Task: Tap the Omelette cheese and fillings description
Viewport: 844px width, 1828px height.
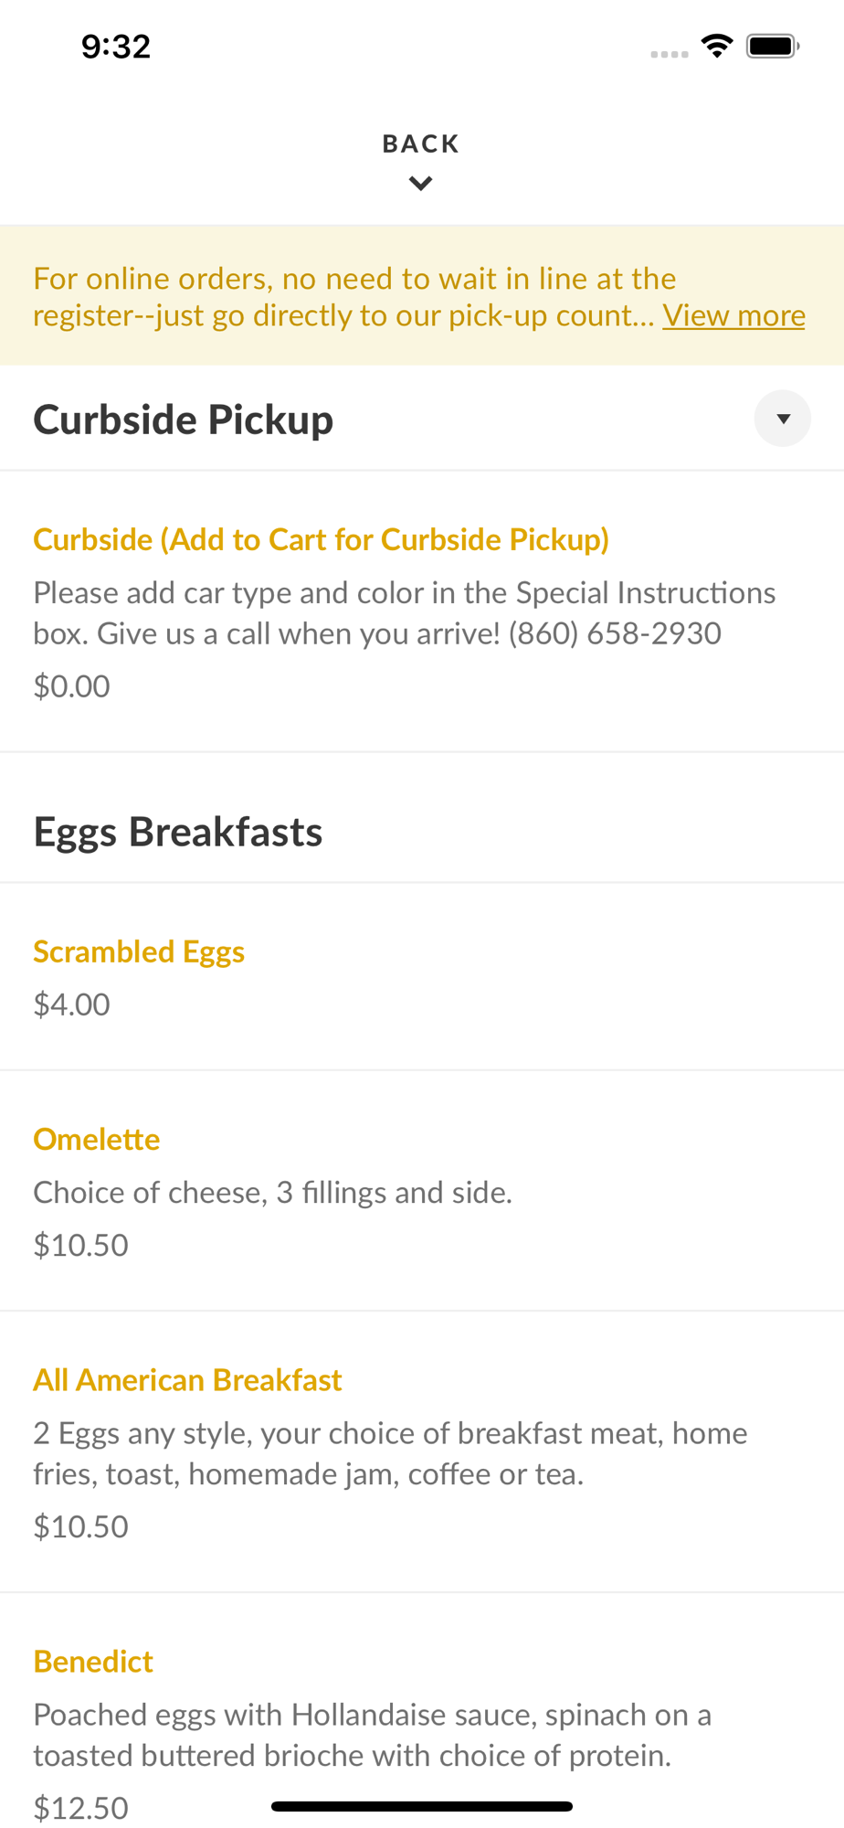Action: point(272,1192)
